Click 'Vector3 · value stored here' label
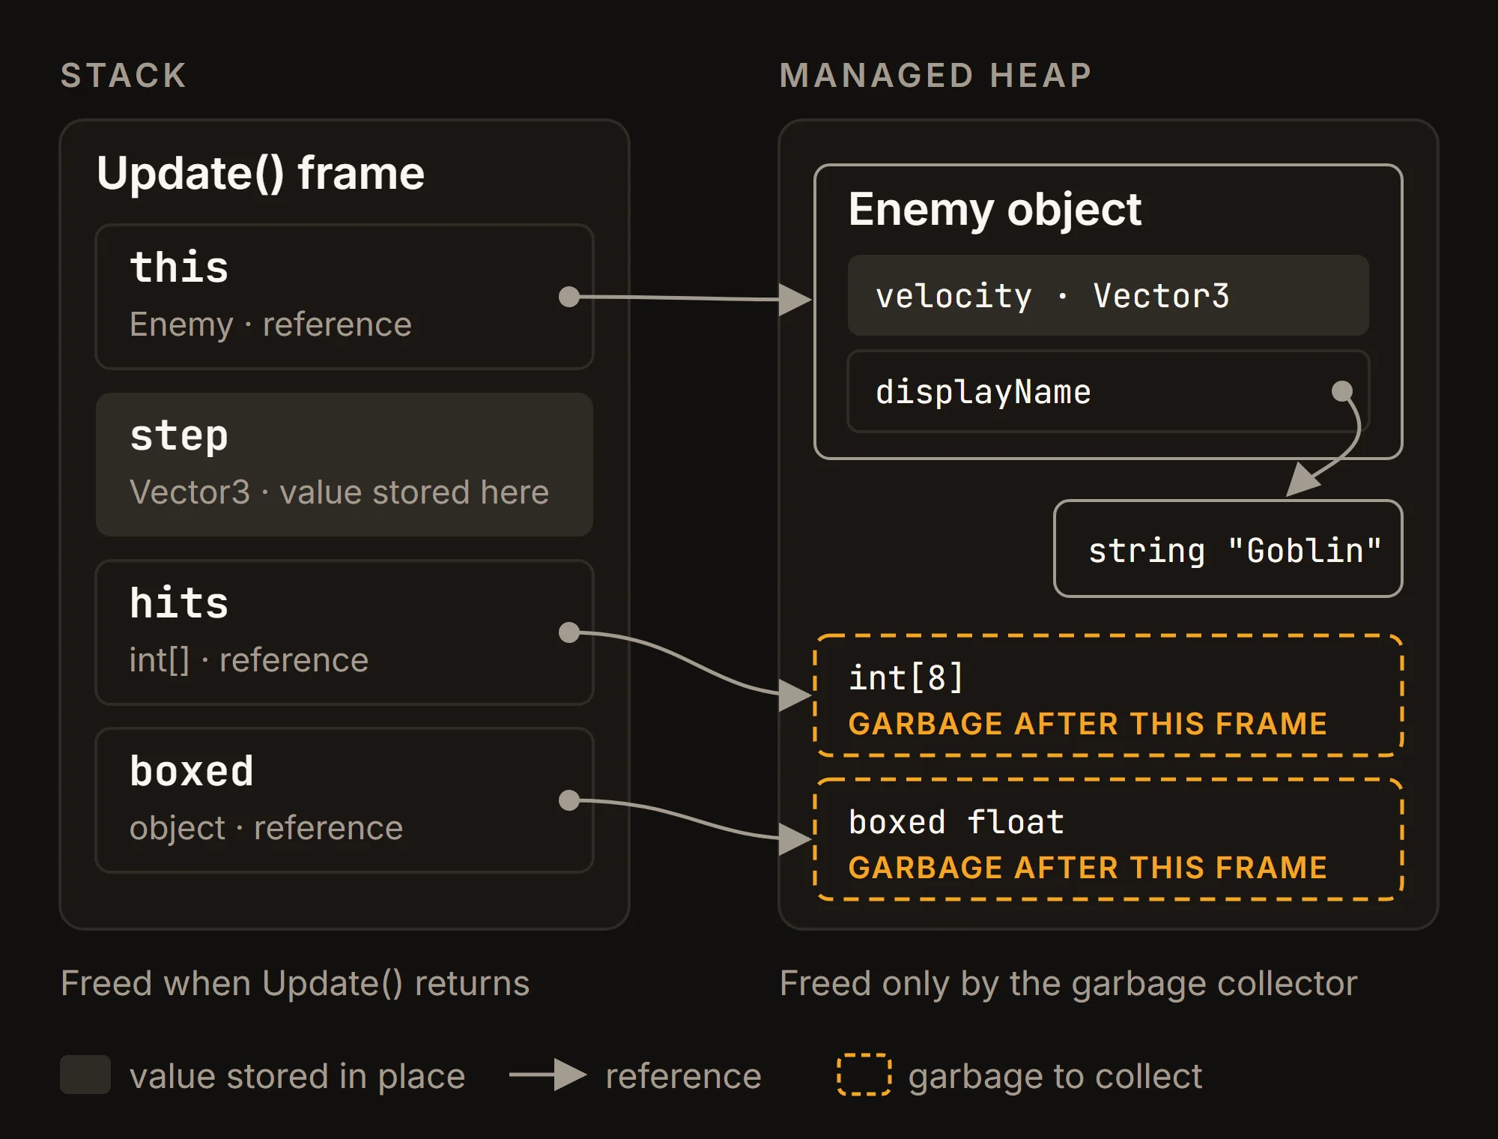The image size is (1498, 1139). [x=339, y=492]
